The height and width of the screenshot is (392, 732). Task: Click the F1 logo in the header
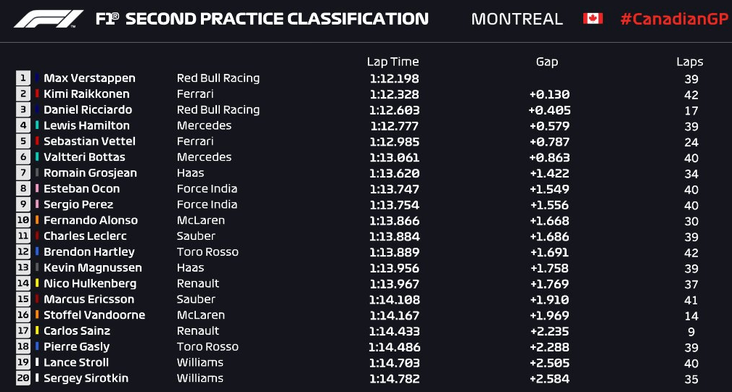click(49, 19)
